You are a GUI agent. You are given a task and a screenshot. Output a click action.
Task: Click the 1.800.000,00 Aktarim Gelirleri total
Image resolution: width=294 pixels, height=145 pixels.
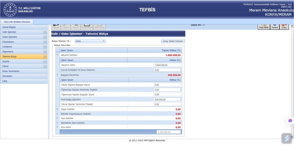173,55
